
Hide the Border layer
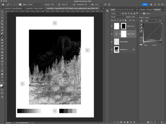(112, 26)
